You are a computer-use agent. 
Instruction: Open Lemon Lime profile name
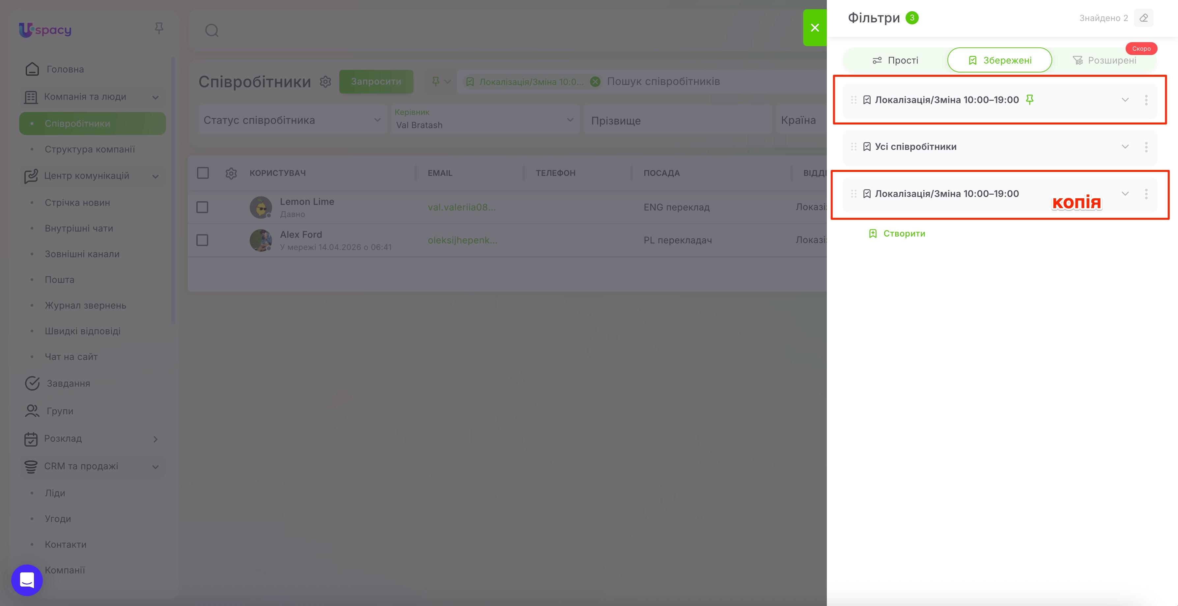click(x=307, y=202)
